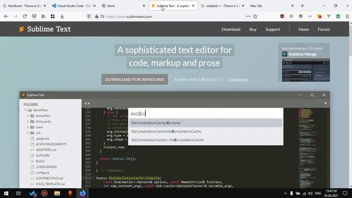Go back to the previous page
Image resolution: width=352 pixels, height=198 pixels.
[x=6, y=16]
